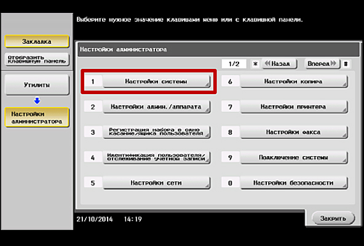Go to next page with Вперед
Screen dimensions: 364x246
pos(322,63)
